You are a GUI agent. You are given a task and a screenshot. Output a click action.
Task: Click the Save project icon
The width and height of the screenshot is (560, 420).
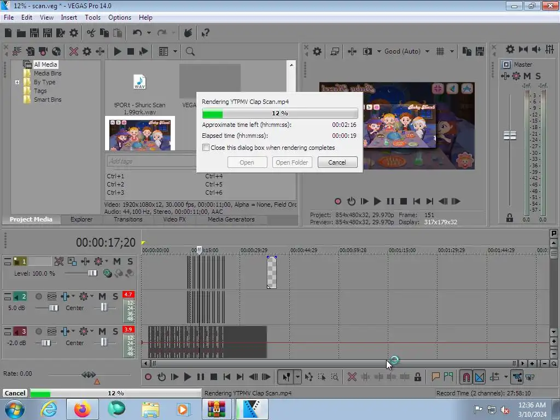34,33
